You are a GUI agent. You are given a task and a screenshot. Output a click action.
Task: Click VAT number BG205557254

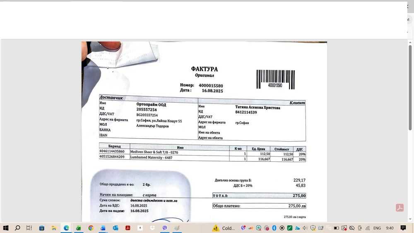point(147,115)
